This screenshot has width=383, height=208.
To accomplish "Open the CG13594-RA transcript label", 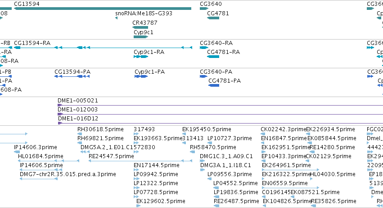I will pos(32,43).
